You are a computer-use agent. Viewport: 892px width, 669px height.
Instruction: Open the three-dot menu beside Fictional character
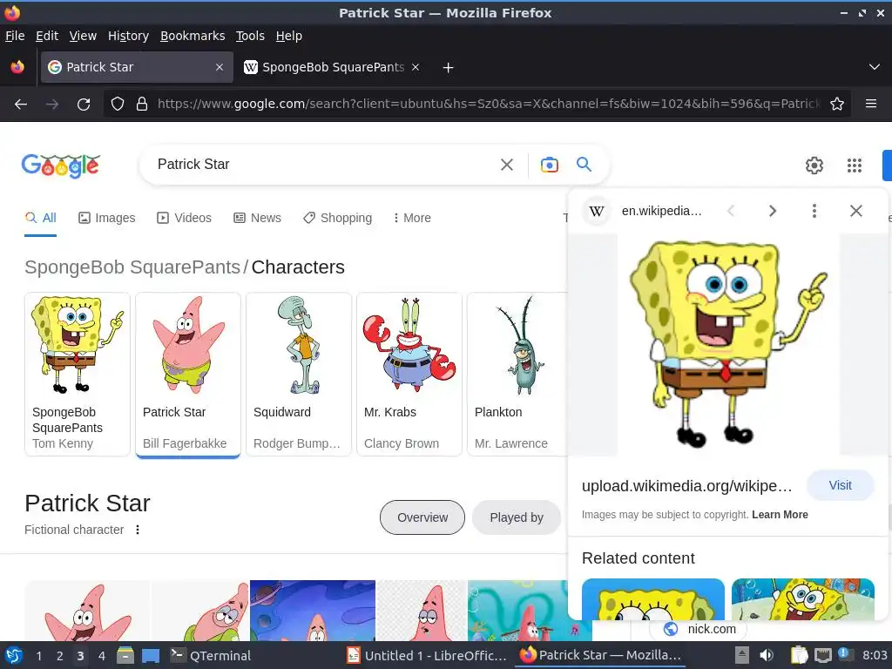(x=138, y=530)
